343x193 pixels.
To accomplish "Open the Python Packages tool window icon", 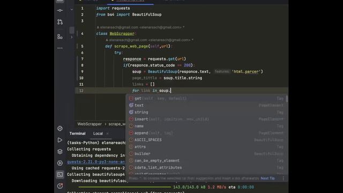I will click(x=60, y=129).
